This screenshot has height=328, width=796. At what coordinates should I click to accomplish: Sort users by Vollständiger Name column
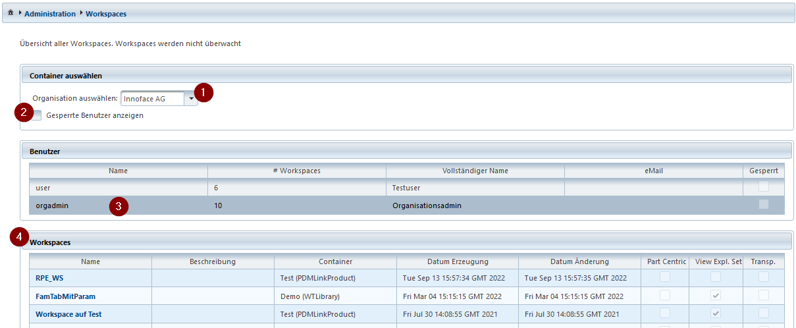[475, 171]
